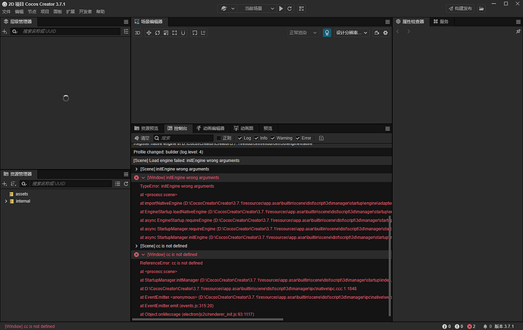
Task: Collapse the [Window] initEngine wrong arguments error
Action: click(x=143, y=178)
